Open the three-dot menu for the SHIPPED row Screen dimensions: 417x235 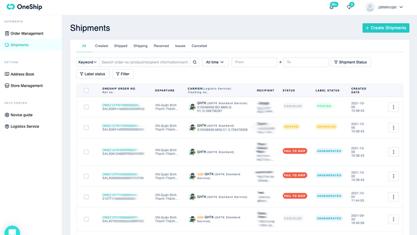click(x=394, y=128)
